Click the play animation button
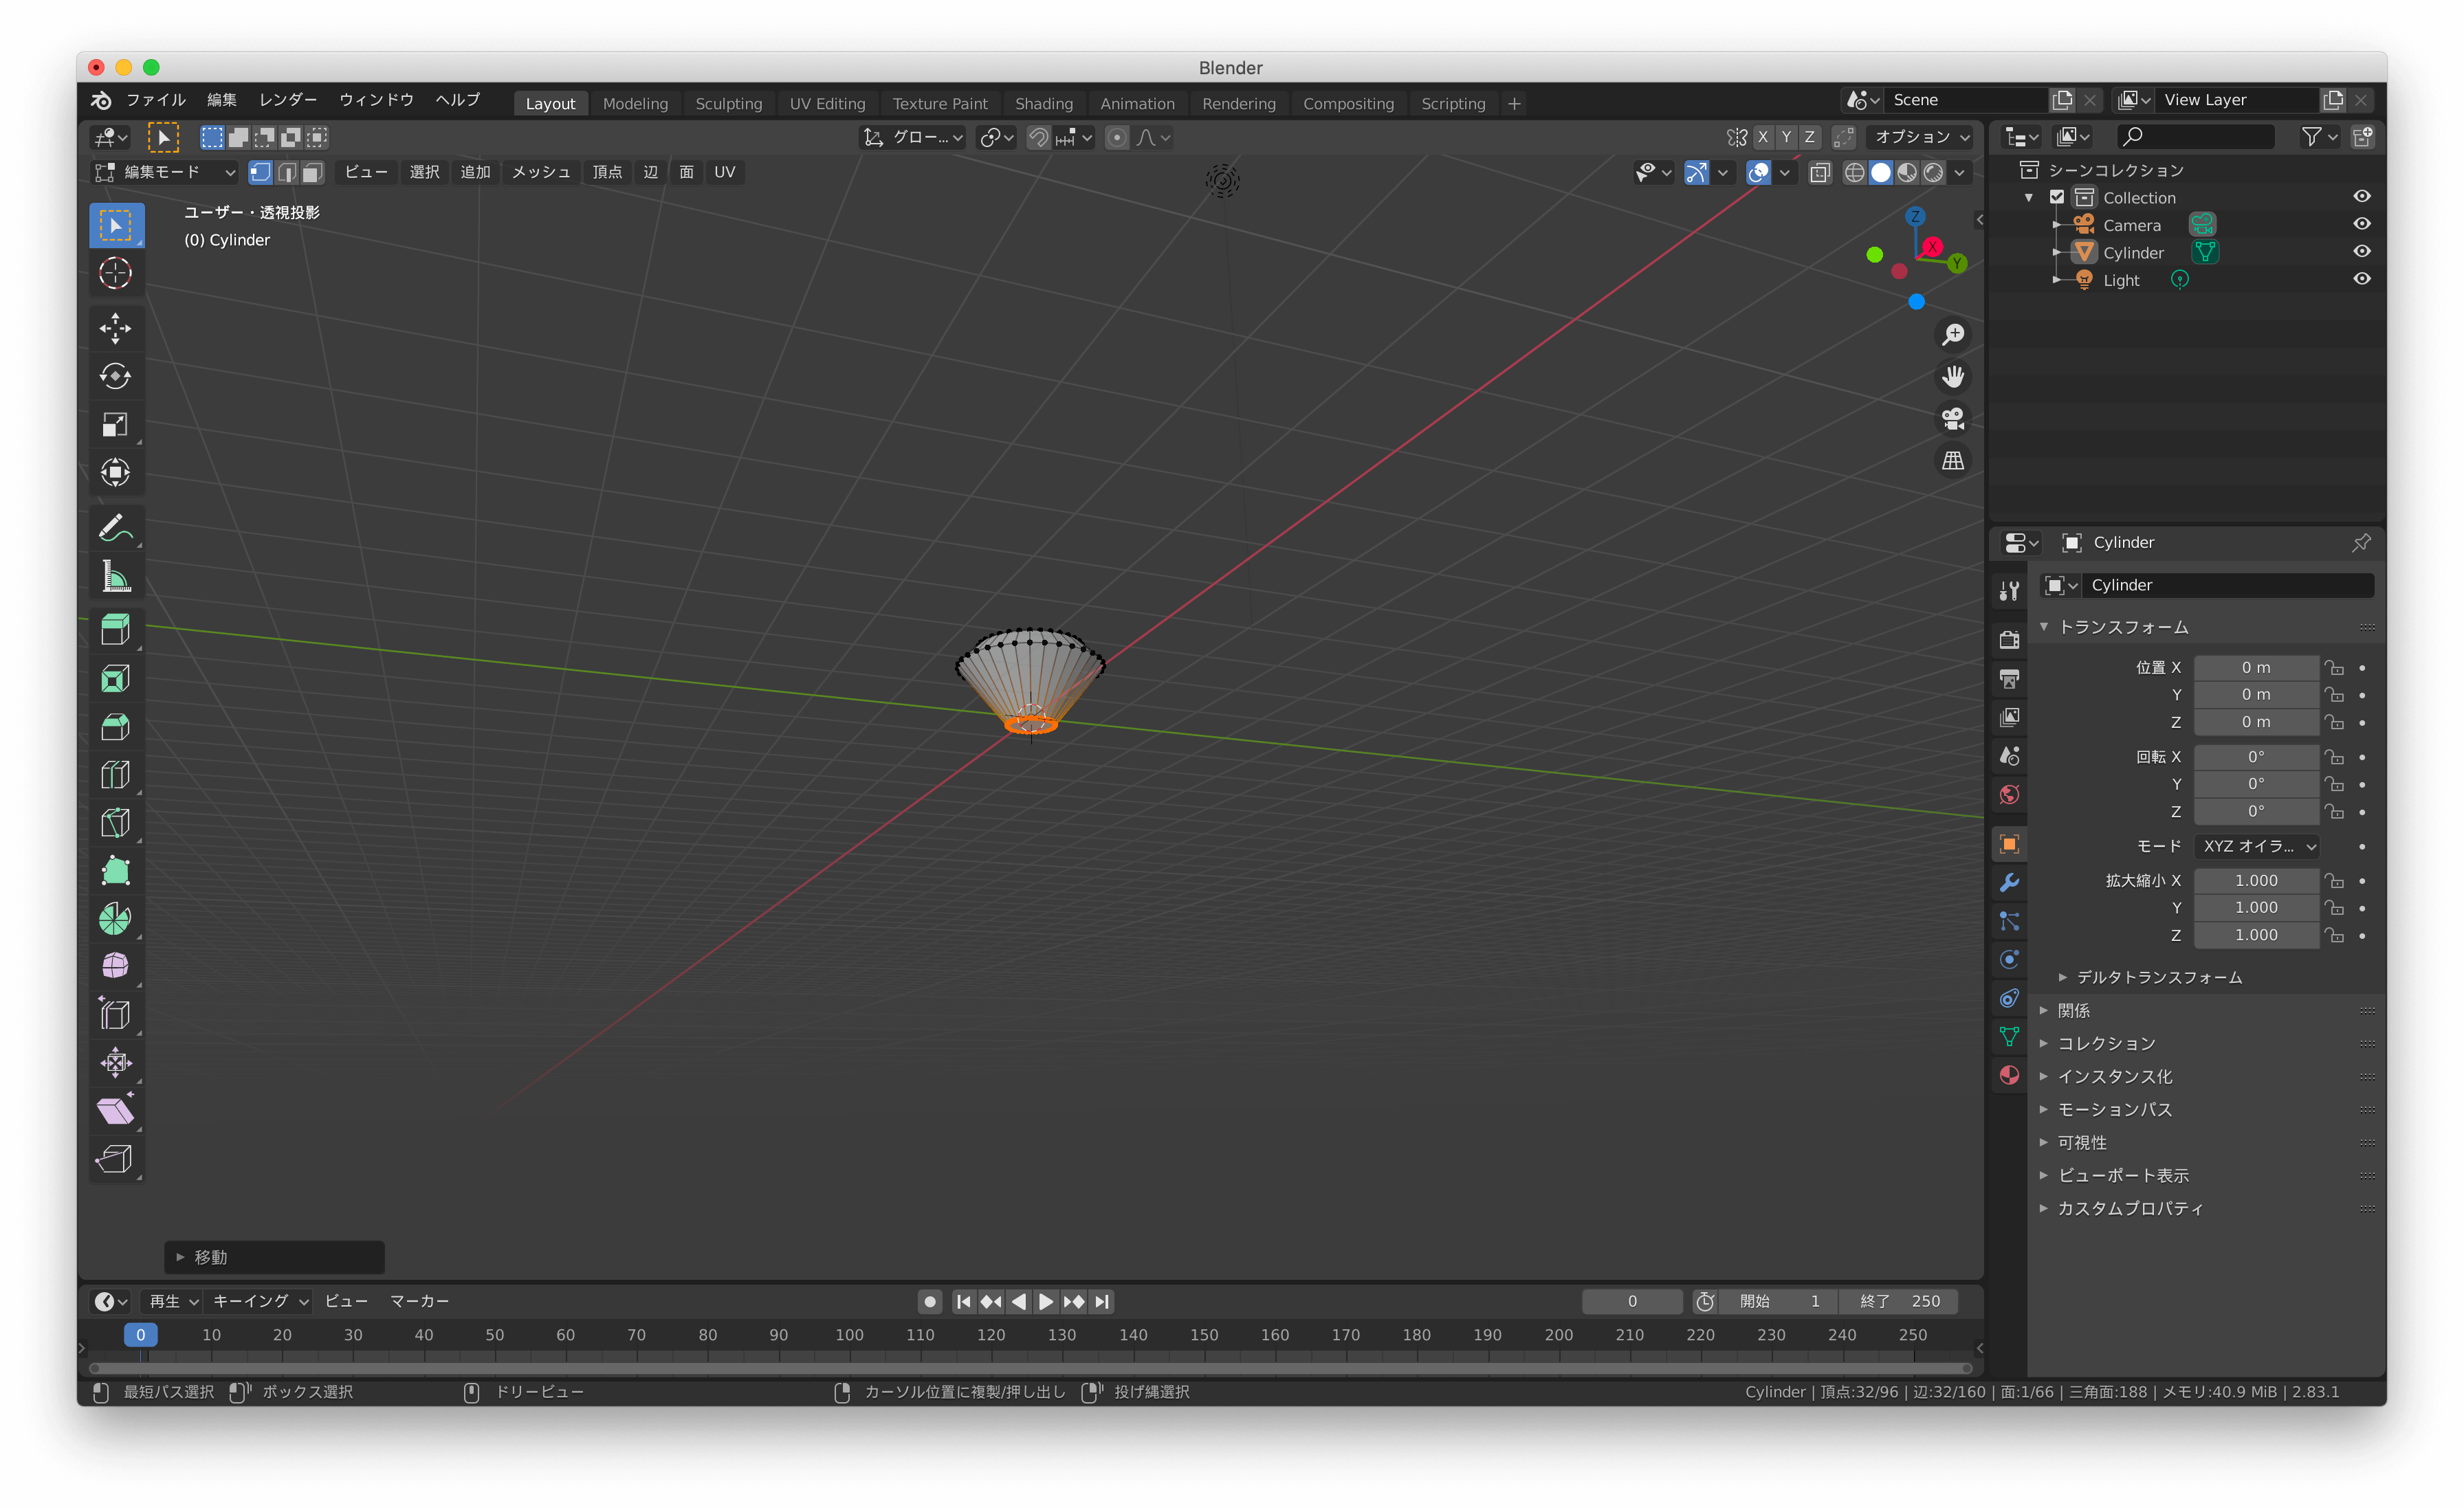 [1045, 1301]
